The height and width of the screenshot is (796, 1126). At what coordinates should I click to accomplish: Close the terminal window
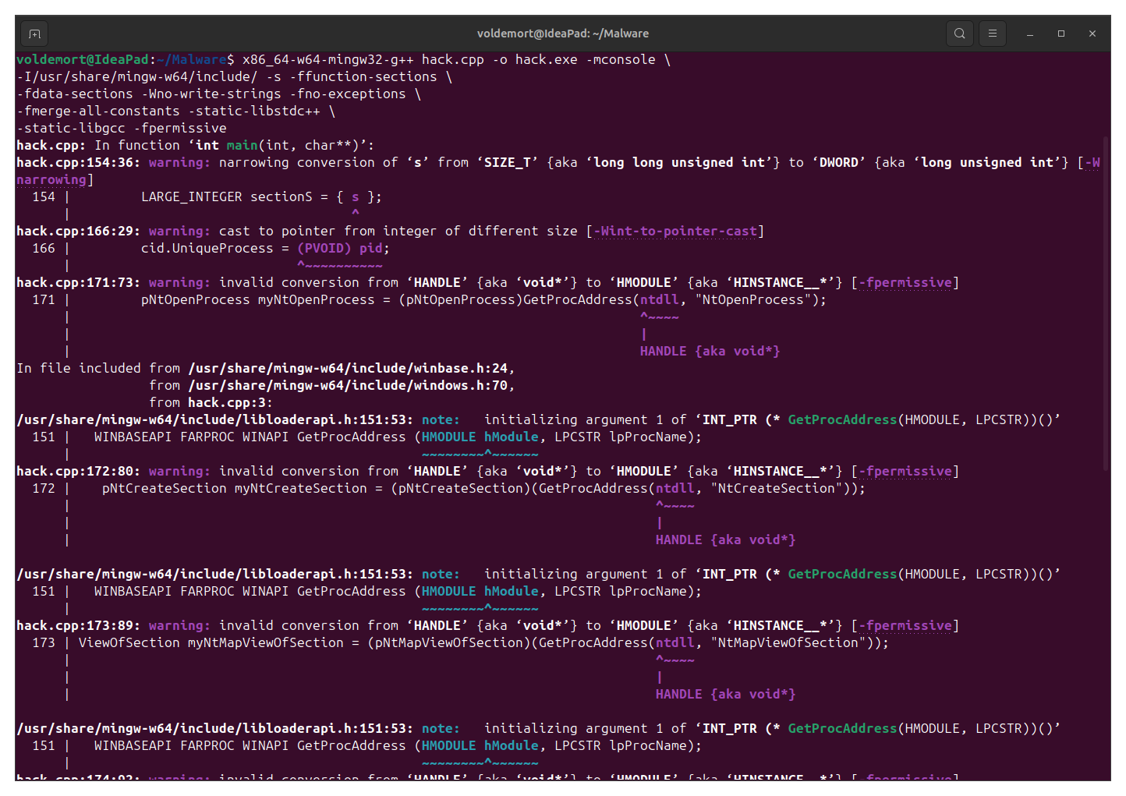(x=1092, y=34)
